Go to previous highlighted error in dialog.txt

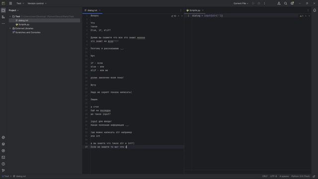point(178,16)
